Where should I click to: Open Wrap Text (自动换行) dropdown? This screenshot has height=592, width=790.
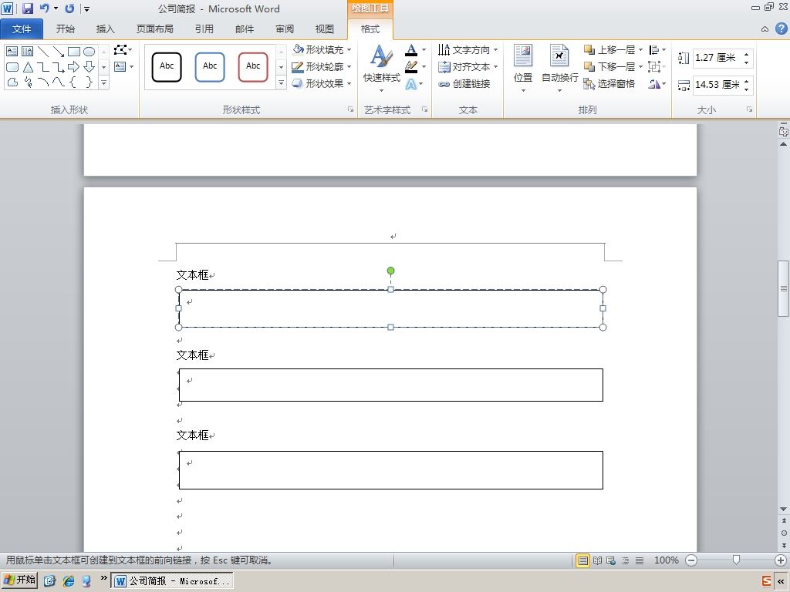[559, 69]
